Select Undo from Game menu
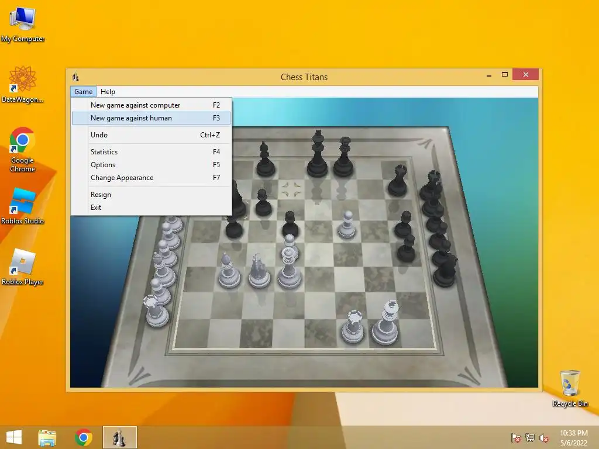599x449 pixels. pos(152,135)
